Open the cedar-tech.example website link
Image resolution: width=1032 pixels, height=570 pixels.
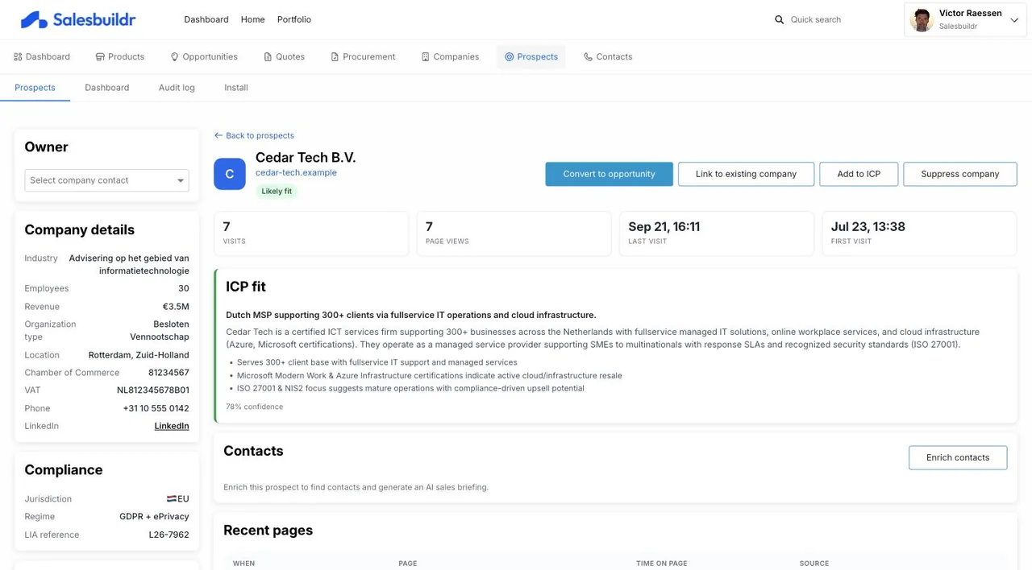pos(296,172)
